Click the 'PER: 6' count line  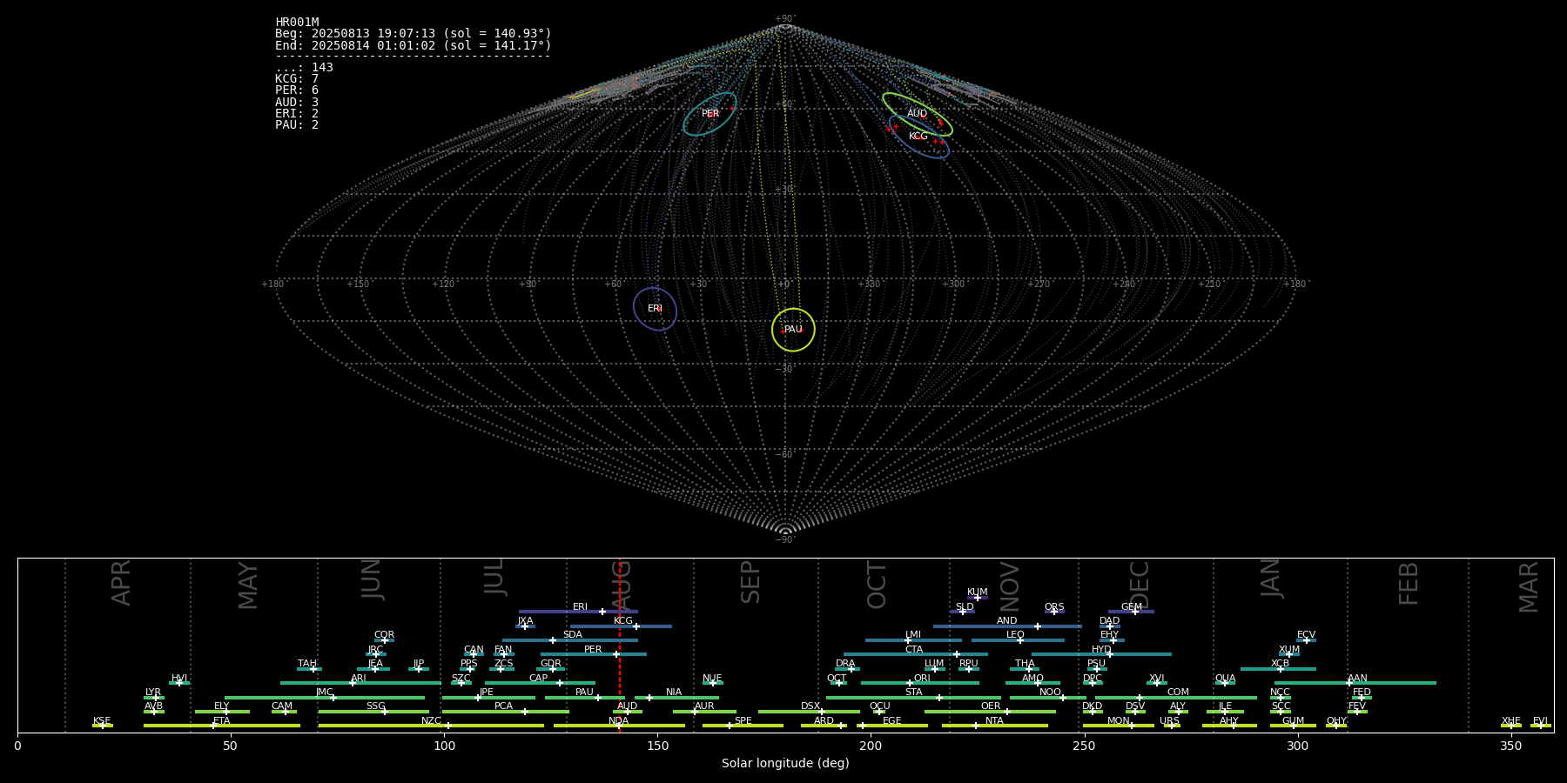(297, 90)
